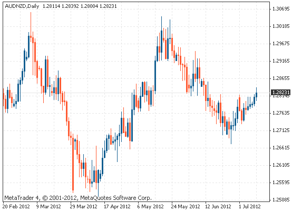Viewport: 292px width, 212px height.
Task: Click the AUDNZD,Daily chart title
Action: (x=22, y=6)
